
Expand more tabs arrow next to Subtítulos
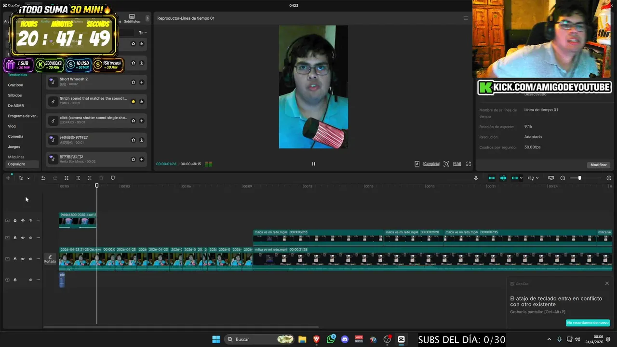(x=148, y=18)
